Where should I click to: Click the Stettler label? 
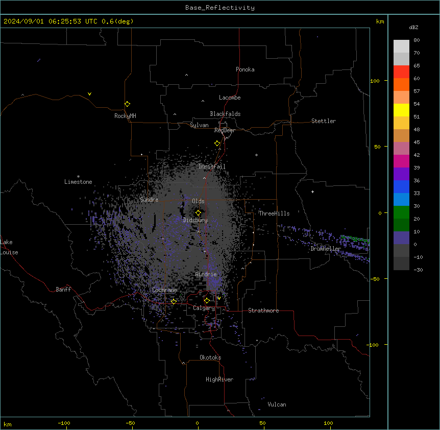click(324, 121)
